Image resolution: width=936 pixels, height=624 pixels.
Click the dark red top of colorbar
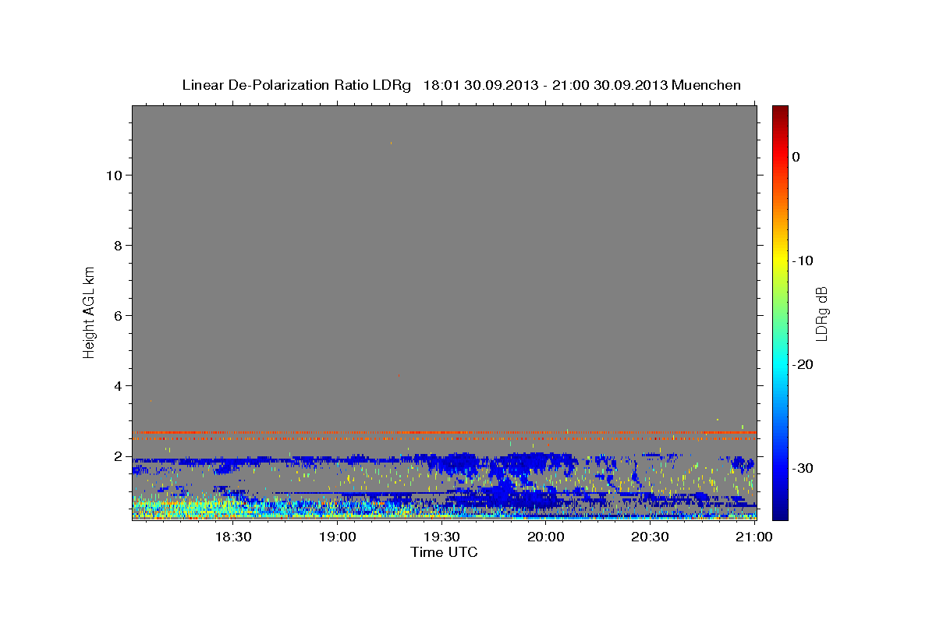pyautogui.click(x=780, y=112)
